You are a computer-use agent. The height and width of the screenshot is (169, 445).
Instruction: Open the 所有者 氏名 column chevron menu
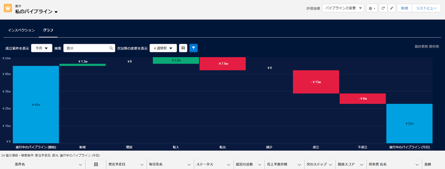[417, 165]
